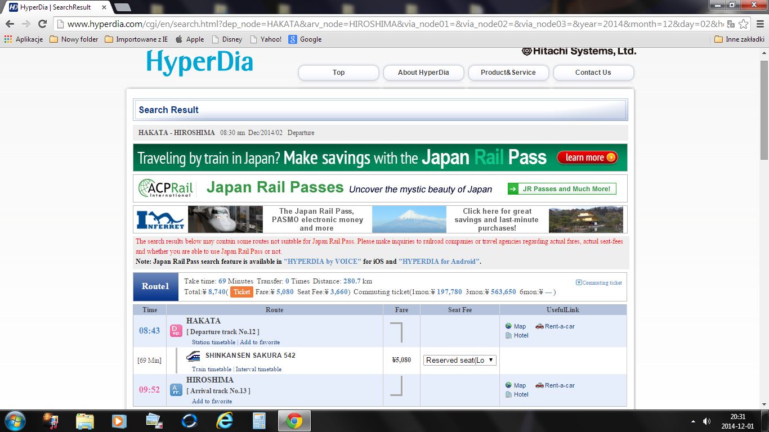Open Rent-a-car link for Hakata
Screen dimensions: 769x432
coord(555,326)
